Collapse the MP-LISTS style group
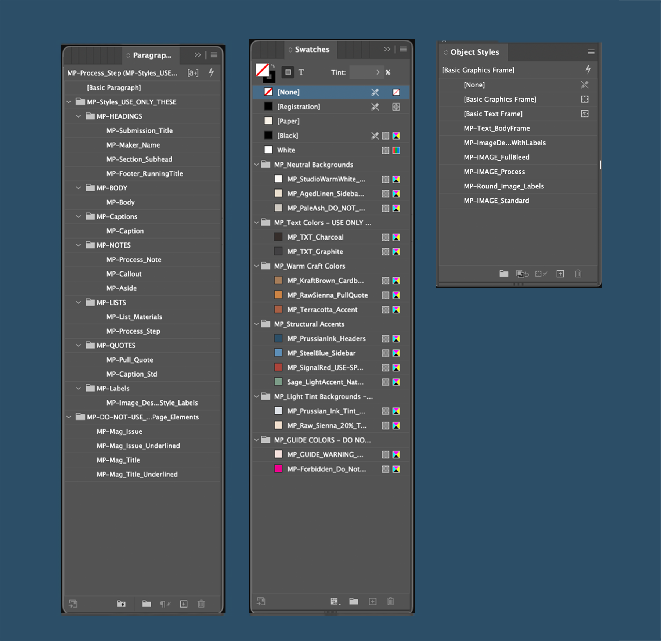This screenshot has height=641, width=661. [x=79, y=302]
